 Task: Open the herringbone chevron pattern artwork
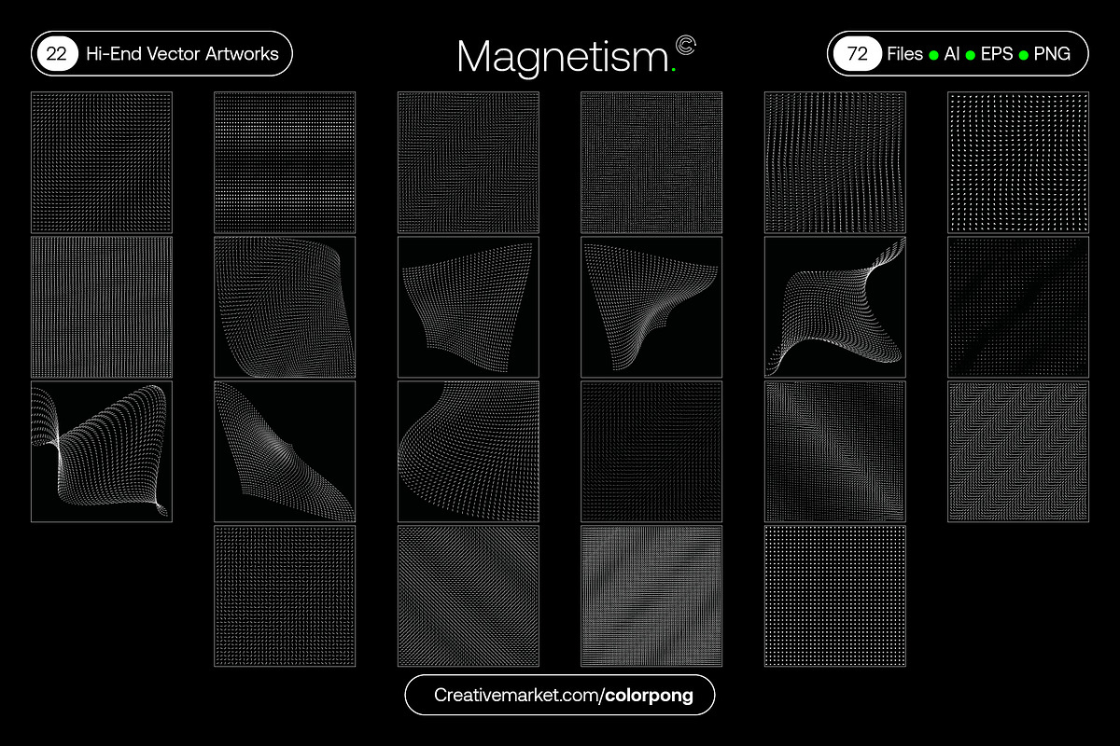click(x=1018, y=451)
